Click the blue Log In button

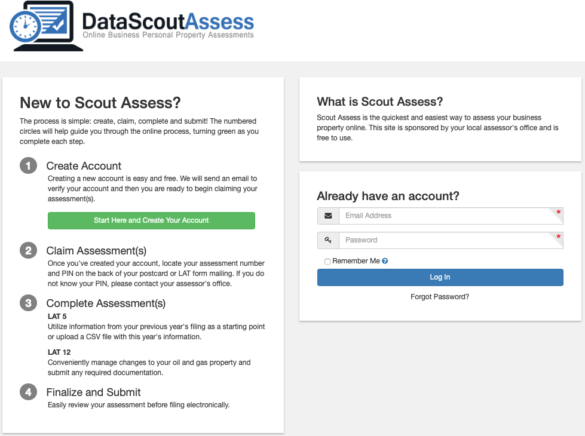coord(440,278)
